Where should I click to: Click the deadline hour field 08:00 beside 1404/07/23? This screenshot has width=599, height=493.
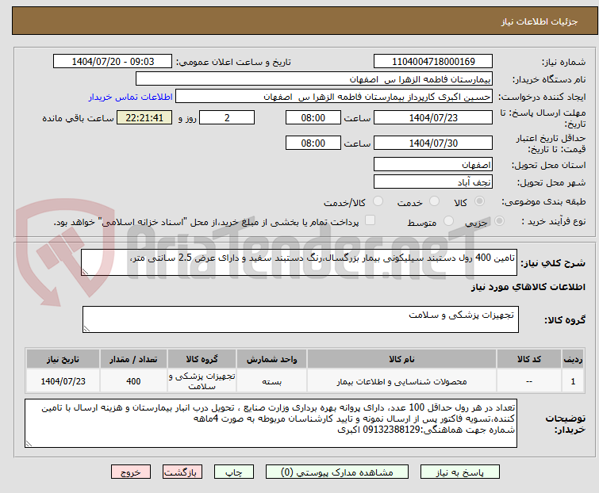pyautogui.click(x=313, y=117)
